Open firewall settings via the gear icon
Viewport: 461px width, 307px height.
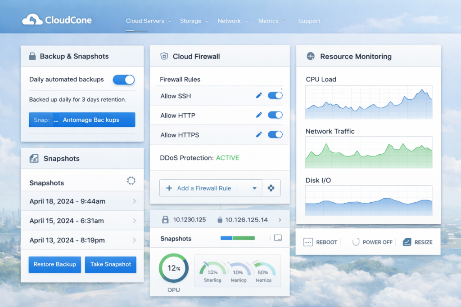pos(271,187)
